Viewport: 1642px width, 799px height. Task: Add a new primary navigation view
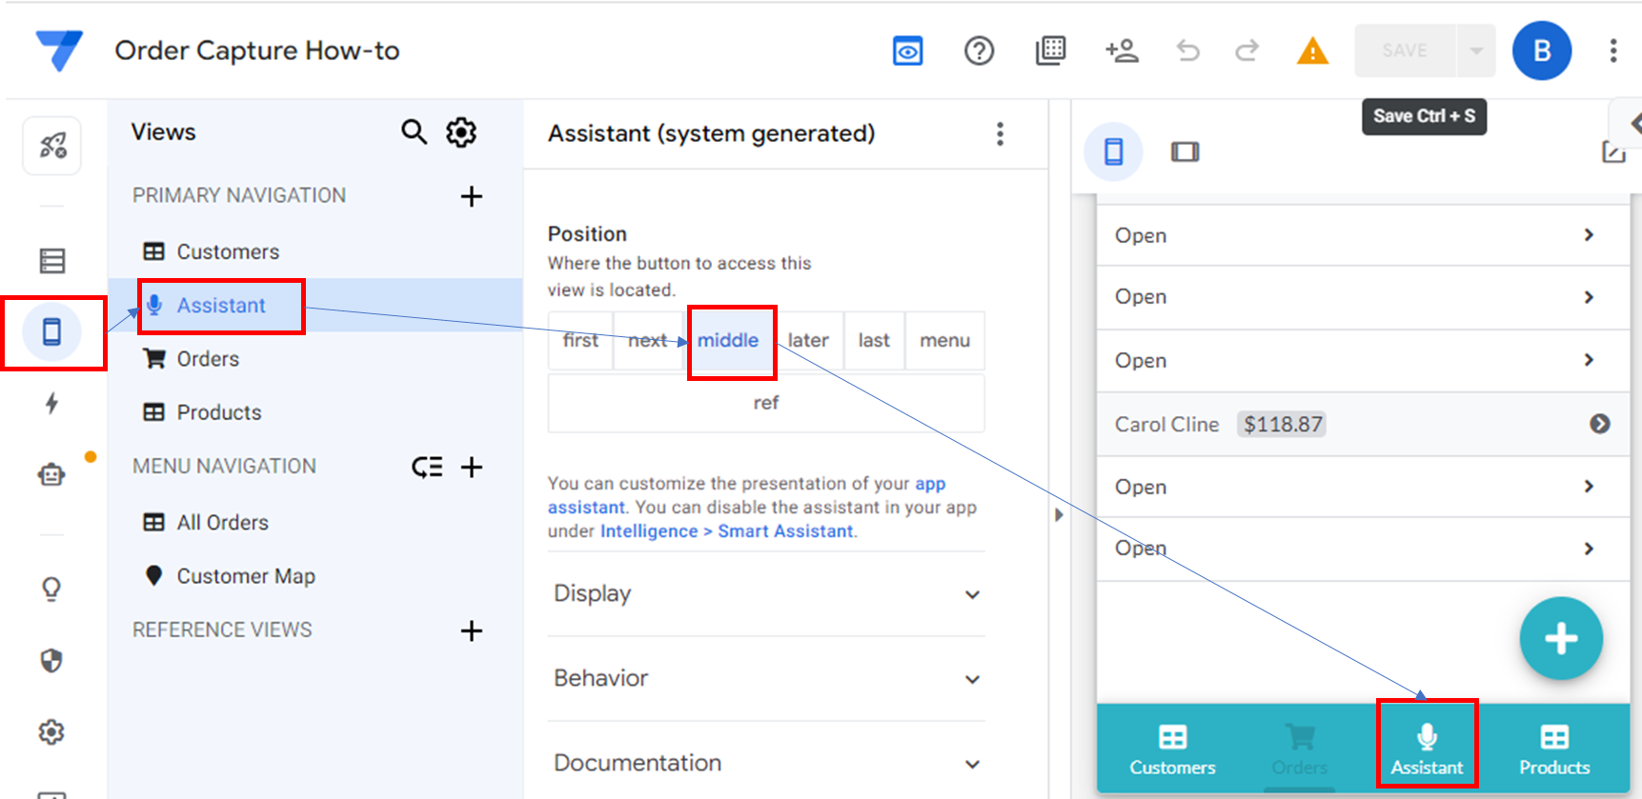coord(471,196)
